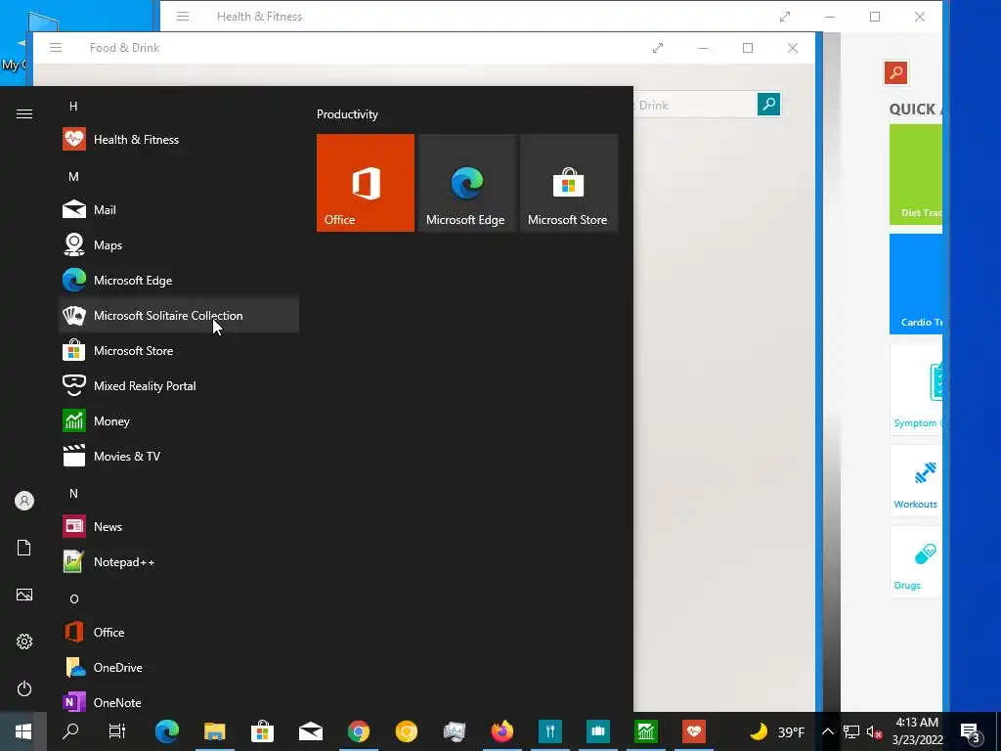This screenshot has width=1001, height=751.
Task: Open the clock and calendar flyout
Action: 917,731
